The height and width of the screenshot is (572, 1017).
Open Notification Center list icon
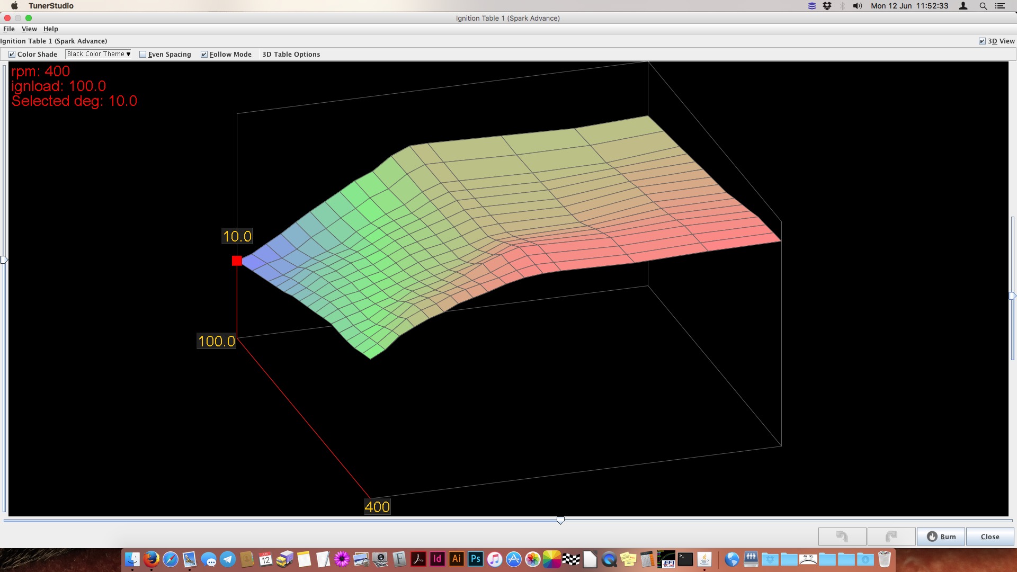(1000, 6)
